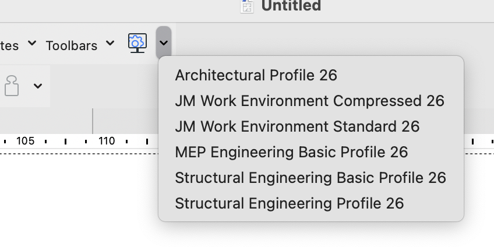Select Structural Engineering Profile 26 entry
This screenshot has width=494, height=247.
[289, 203]
